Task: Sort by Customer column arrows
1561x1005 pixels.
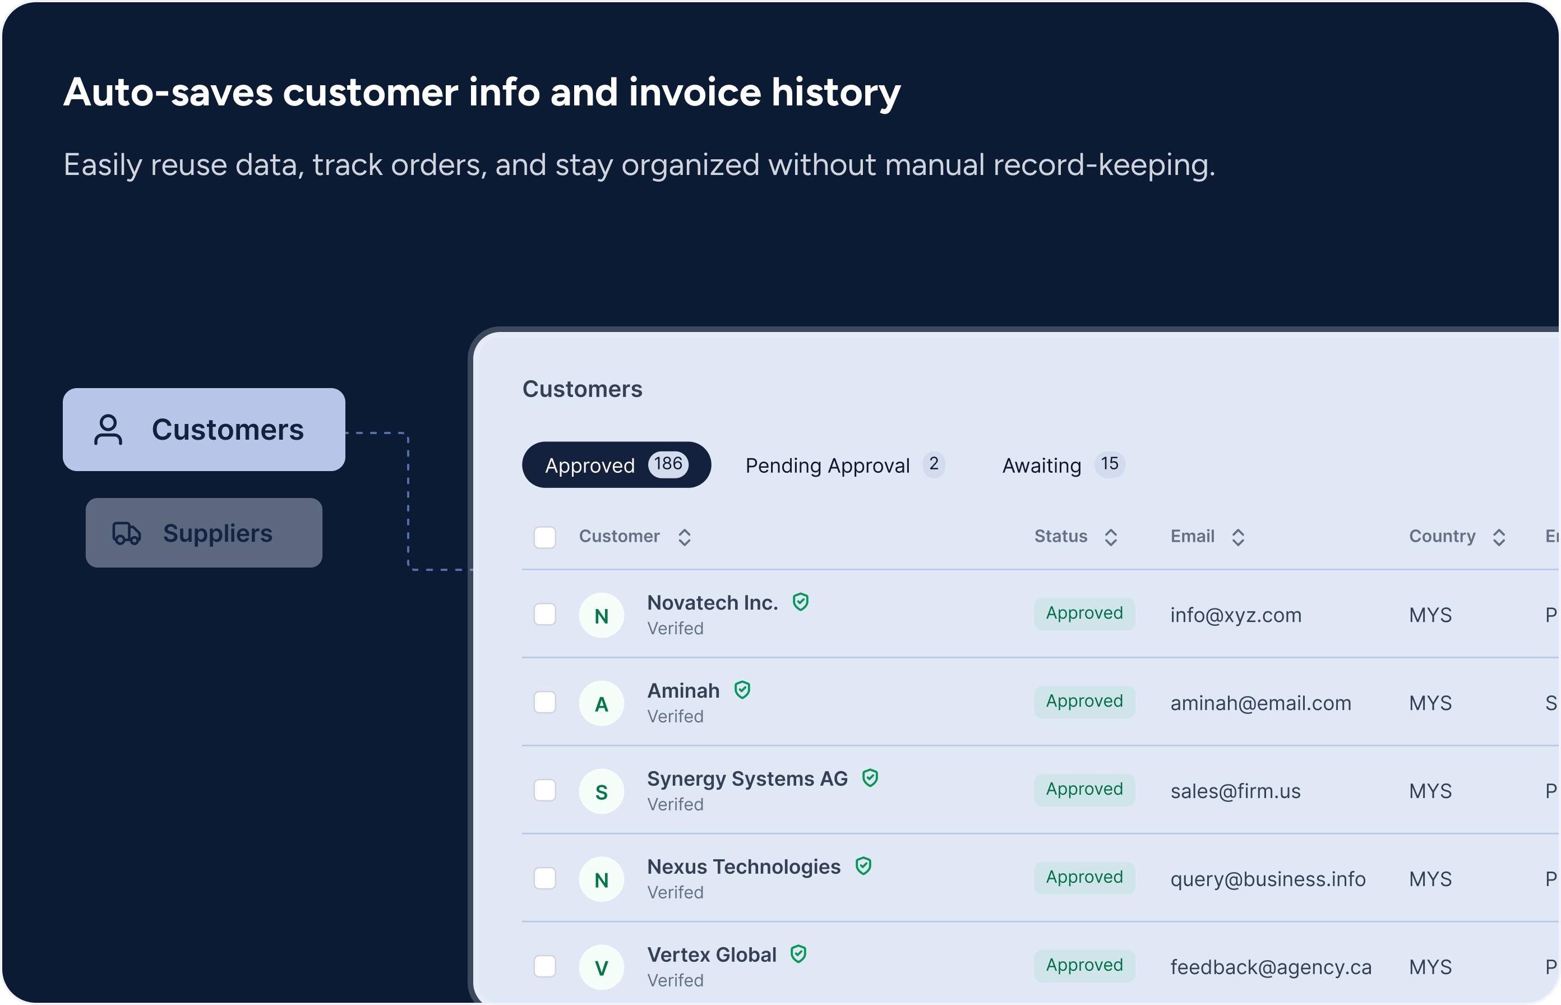Action: coord(684,537)
